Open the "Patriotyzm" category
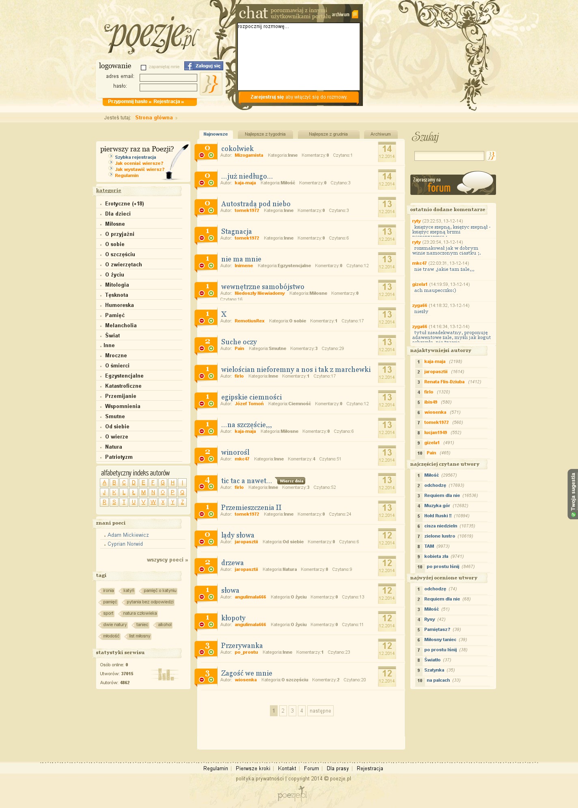Screen dimensions: 578x808 click(x=119, y=457)
